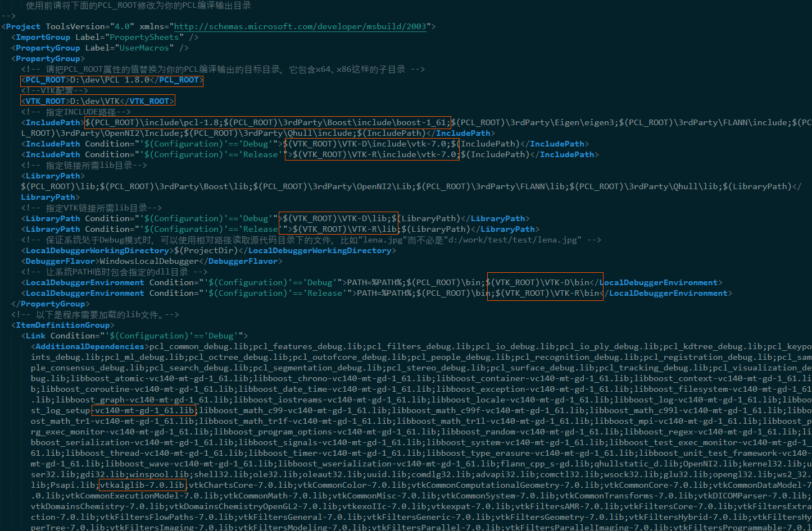The width and height of the screenshot is (812, 531).
Task: Click pcl_common_debug.lib in the dependencies
Action: coord(198,346)
